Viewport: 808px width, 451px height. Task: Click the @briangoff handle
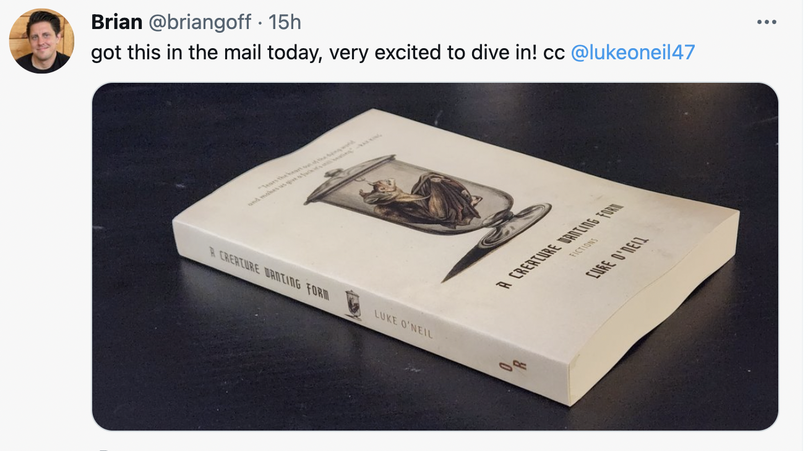tap(200, 22)
